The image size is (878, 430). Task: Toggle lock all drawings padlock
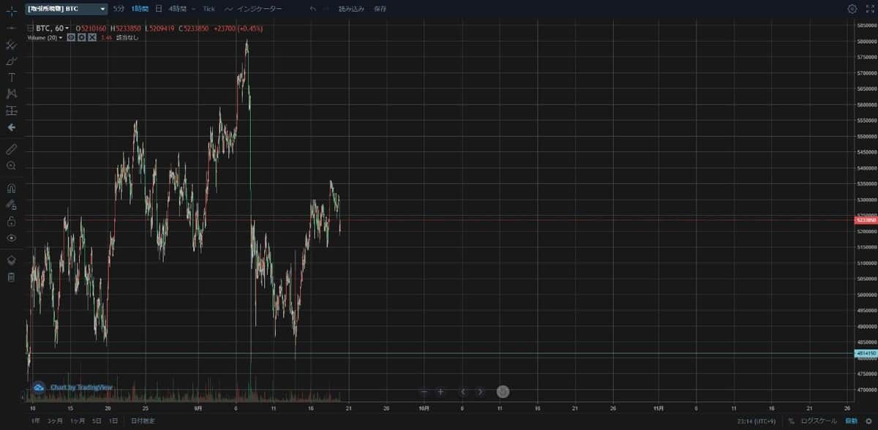pos(11,222)
